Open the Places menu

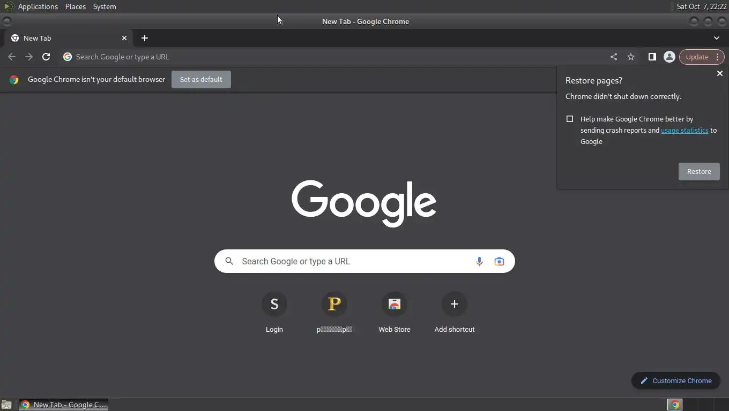[76, 6]
